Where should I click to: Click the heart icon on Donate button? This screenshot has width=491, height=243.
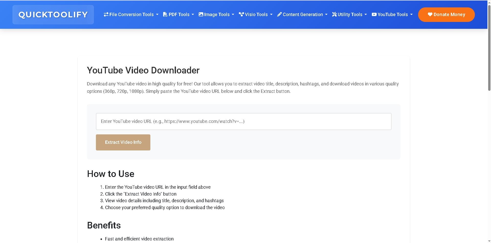pyautogui.click(x=430, y=15)
